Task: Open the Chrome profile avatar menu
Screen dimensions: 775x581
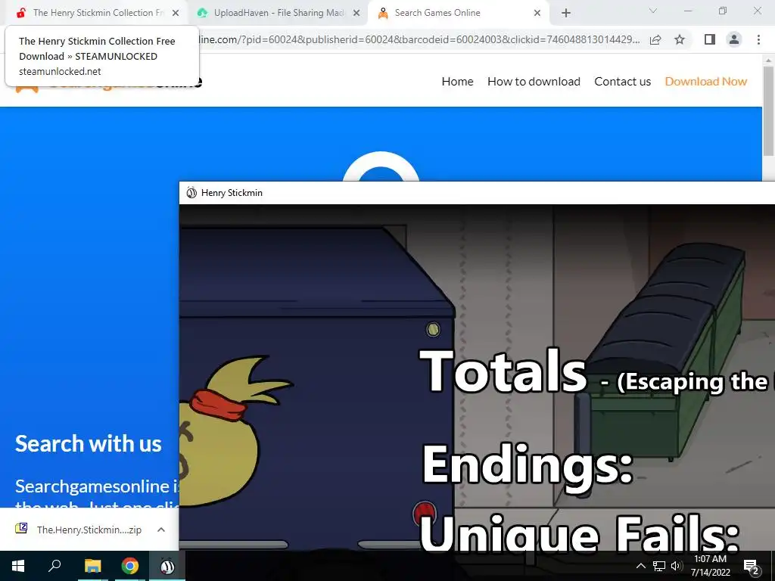Action: [x=734, y=39]
